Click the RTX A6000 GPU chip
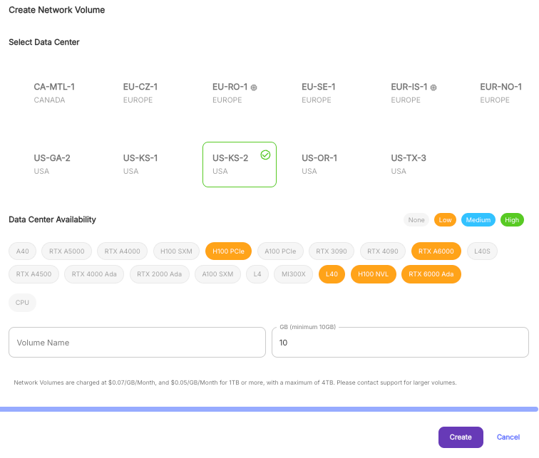The width and height of the screenshot is (539, 458). (437, 251)
